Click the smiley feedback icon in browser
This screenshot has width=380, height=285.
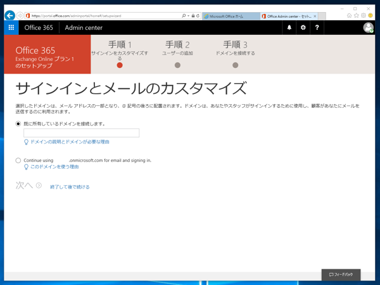pos(370,15)
